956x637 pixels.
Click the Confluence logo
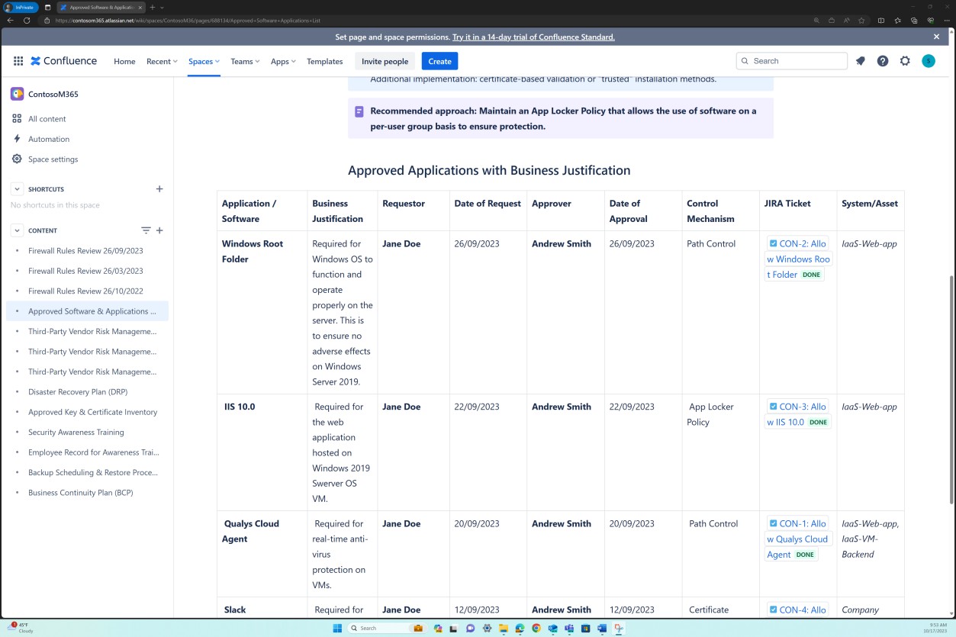click(64, 61)
